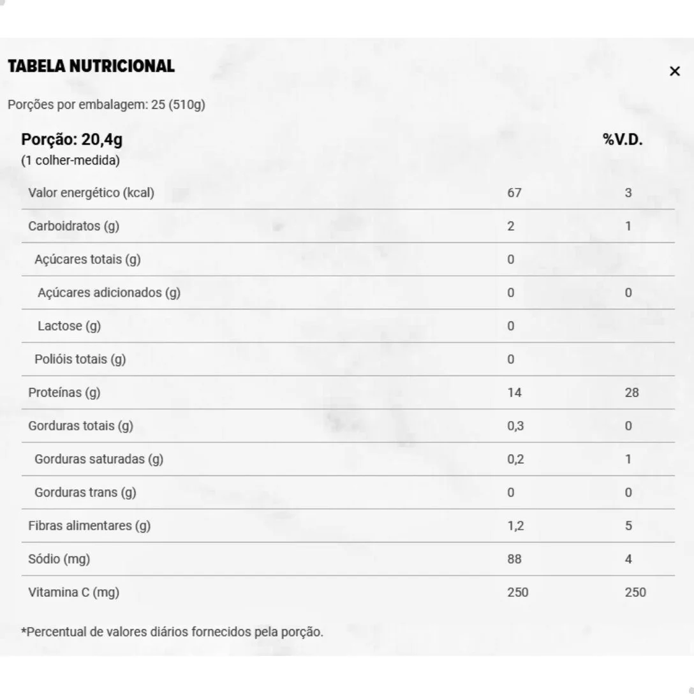Click the %V.D. column header
This screenshot has width=694, height=694.
click(623, 140)
